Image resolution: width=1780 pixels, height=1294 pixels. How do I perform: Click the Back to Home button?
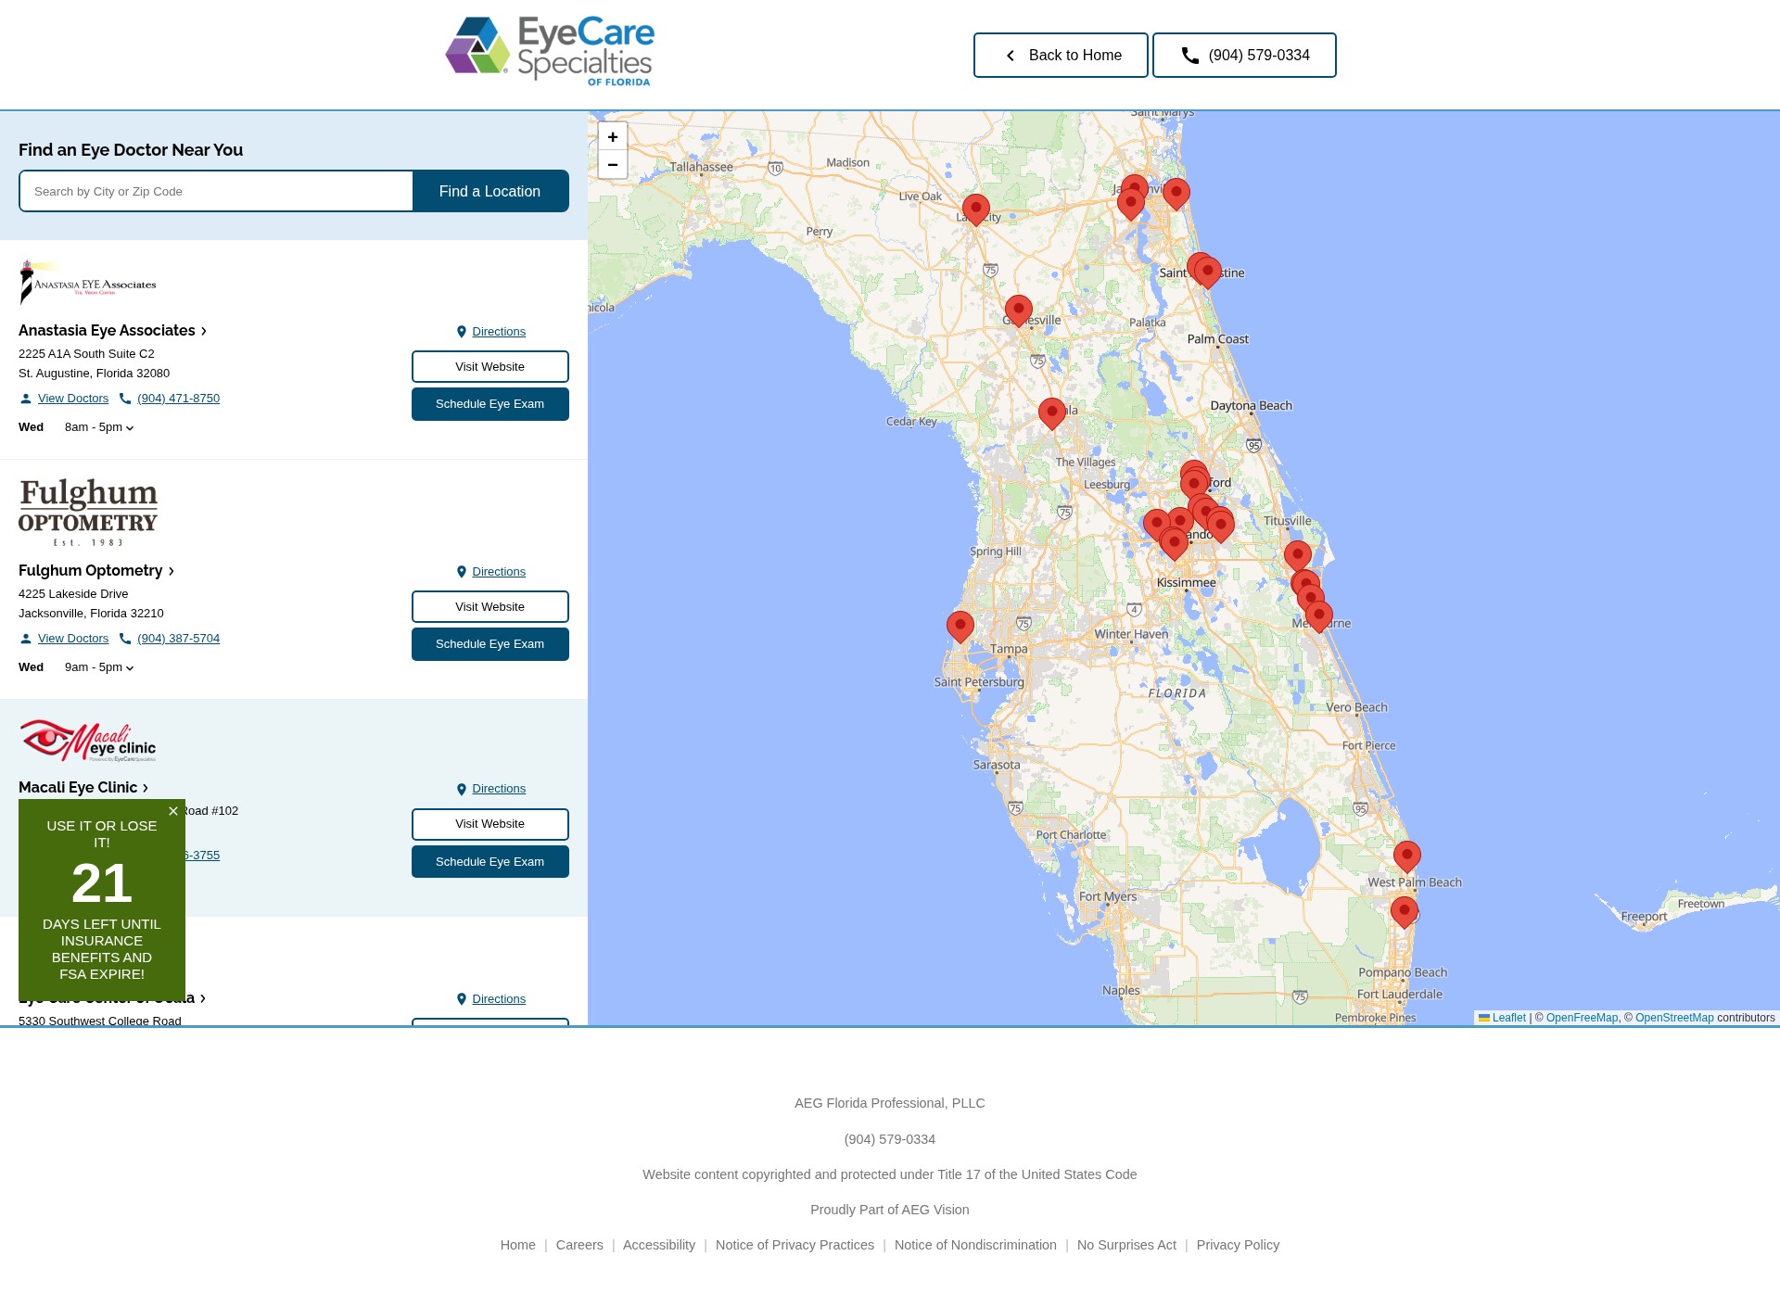(1061, 56)
